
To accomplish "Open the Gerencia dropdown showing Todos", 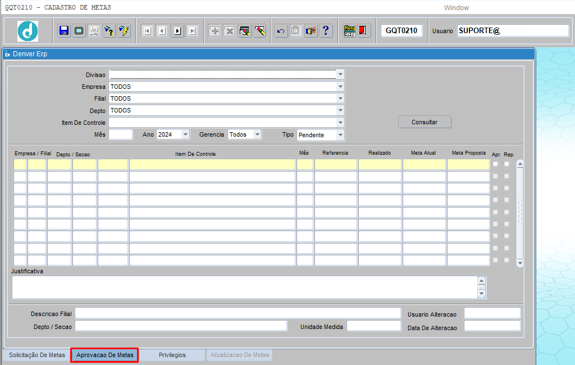I will (257, 134).
